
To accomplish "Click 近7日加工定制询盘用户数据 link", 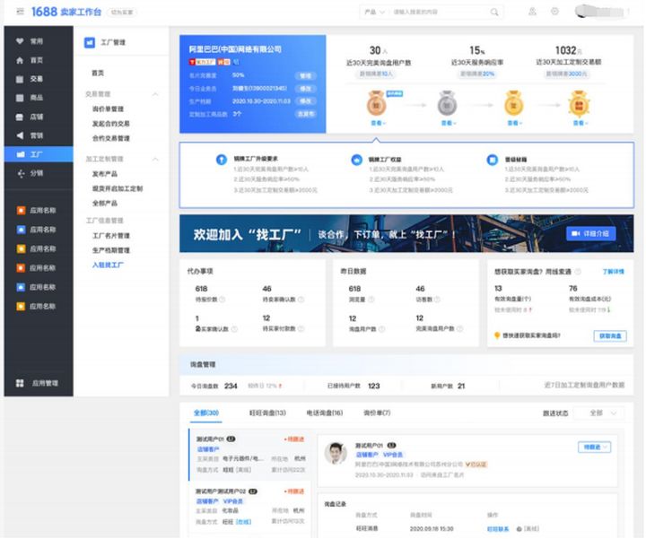I will tap(584, 386).
